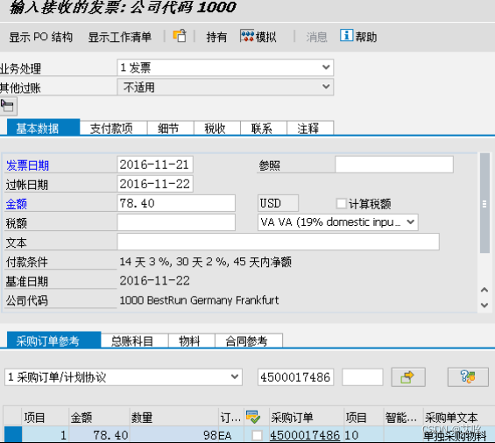Click the 1000 BestRun Germany Frankfurt text
Screen dimensions: 495x443
tap(199, 300)
